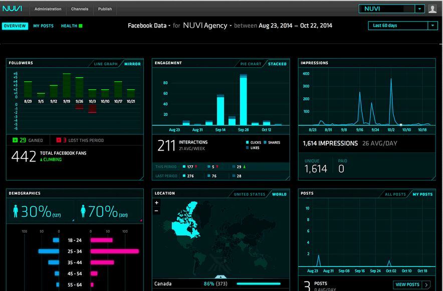Click the NUVI logo in the header
Image resolution: width=443 pixels, height=291 pixels.
click(x=12, y=9)
